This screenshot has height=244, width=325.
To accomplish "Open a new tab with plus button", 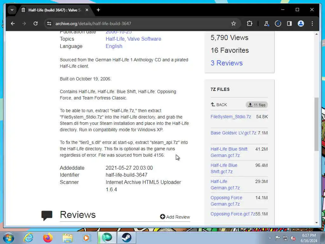I will (x=98, y=10).
